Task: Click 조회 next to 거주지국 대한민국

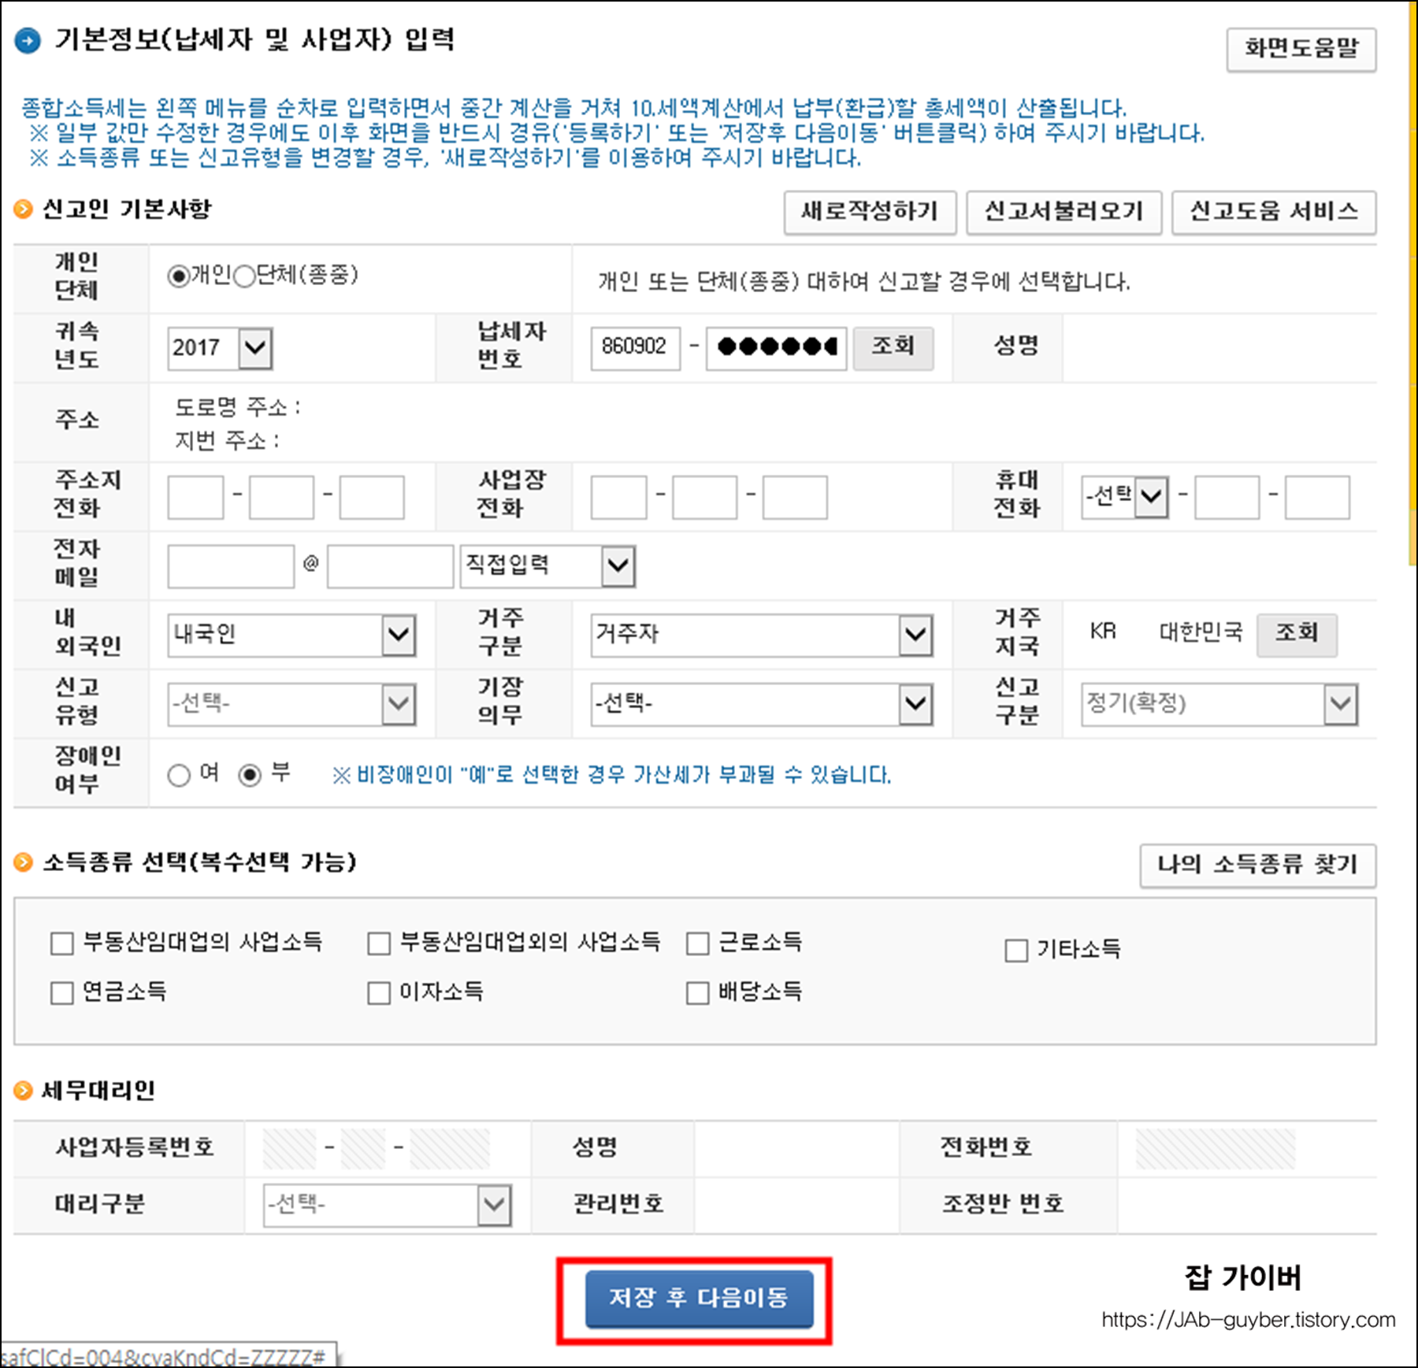Action: 1296,635
